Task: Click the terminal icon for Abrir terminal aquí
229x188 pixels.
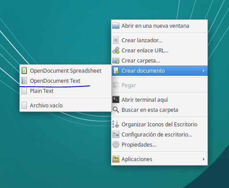Action: pos(116,100)
